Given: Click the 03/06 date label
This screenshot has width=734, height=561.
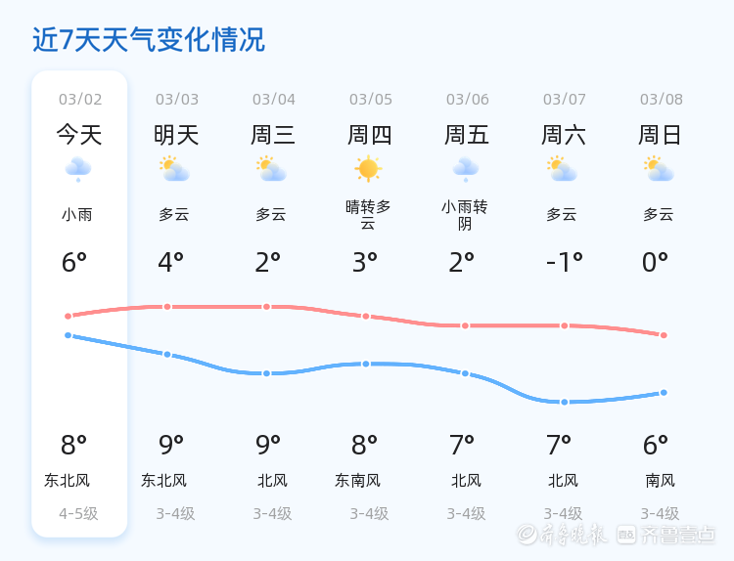Looking at the screenshot, I should pyautogui.click(x=467, y=100).
